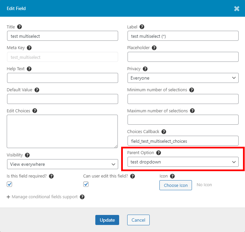
Task: Click the disabled Meta Key field
Action: [62, 57]
